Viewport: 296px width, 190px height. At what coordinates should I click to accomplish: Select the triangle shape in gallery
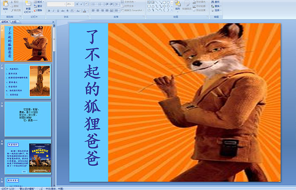click(x=153, y=6)
